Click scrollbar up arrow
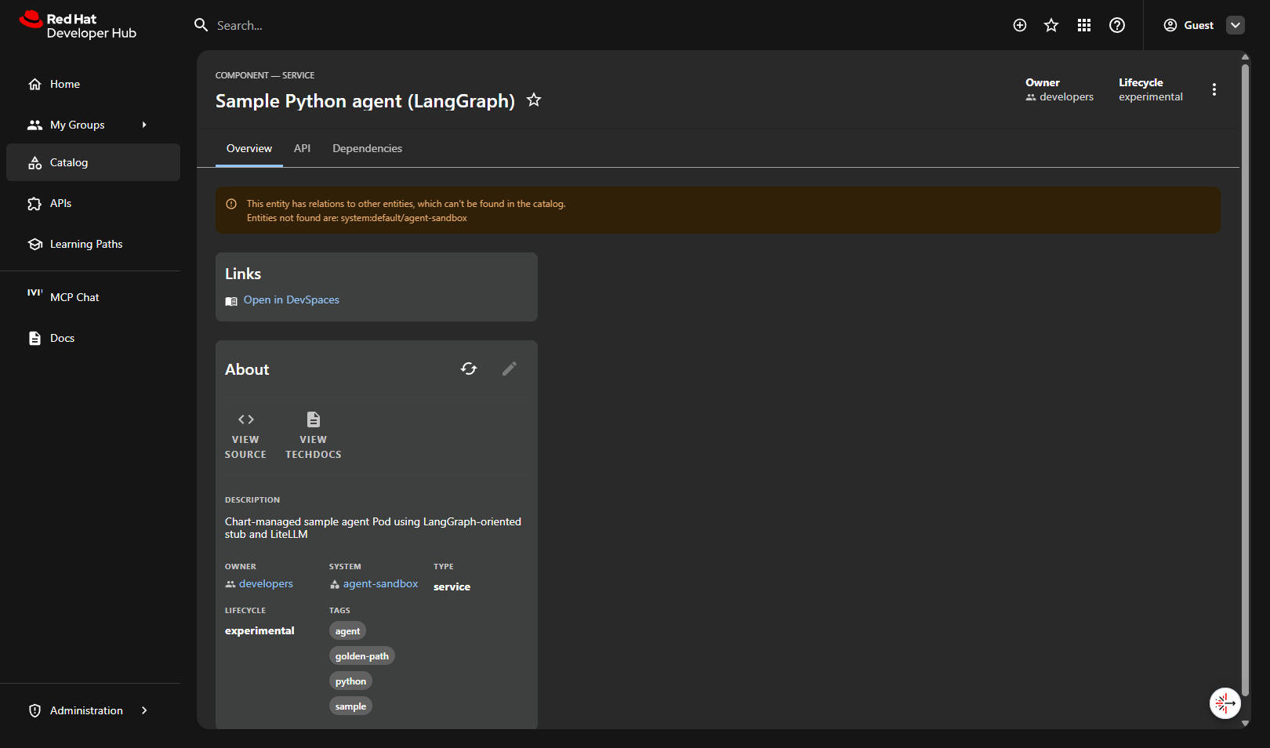 (x=1245, y=57)
